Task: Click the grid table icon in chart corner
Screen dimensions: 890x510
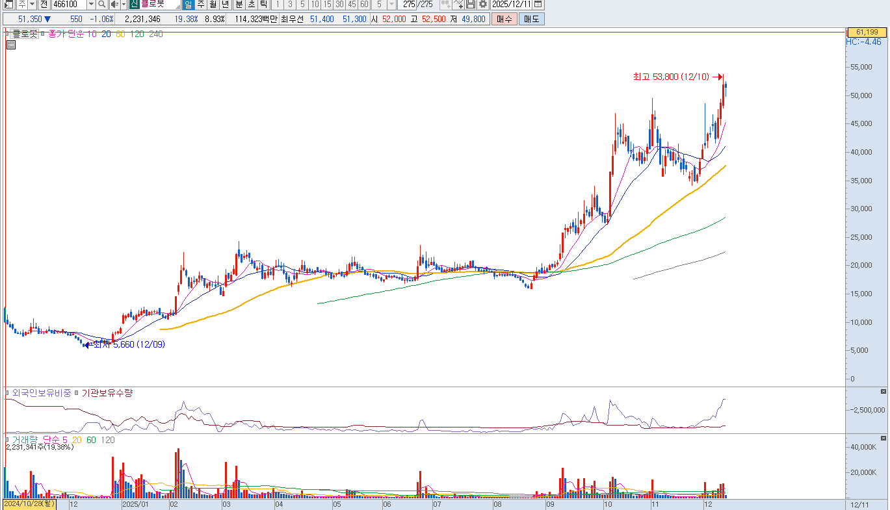Action: tap(11, 45)
